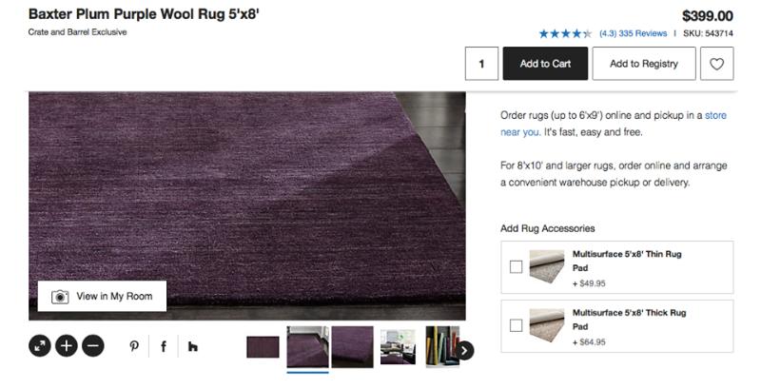The width and height of the screenshot is (761, 389).
Task: Select the living room sofa thumbnail
Action: point(398,347)
